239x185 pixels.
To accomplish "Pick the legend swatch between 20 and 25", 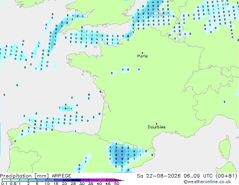I will click(67, 180).
